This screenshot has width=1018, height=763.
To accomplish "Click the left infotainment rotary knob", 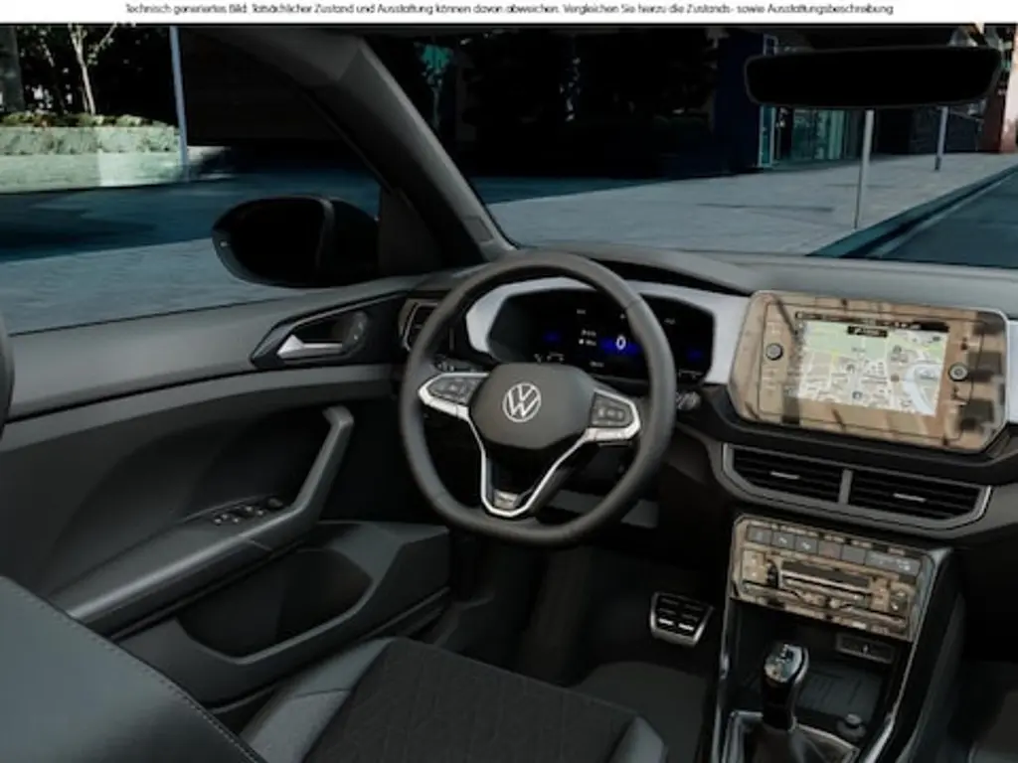I will [772, 351].
